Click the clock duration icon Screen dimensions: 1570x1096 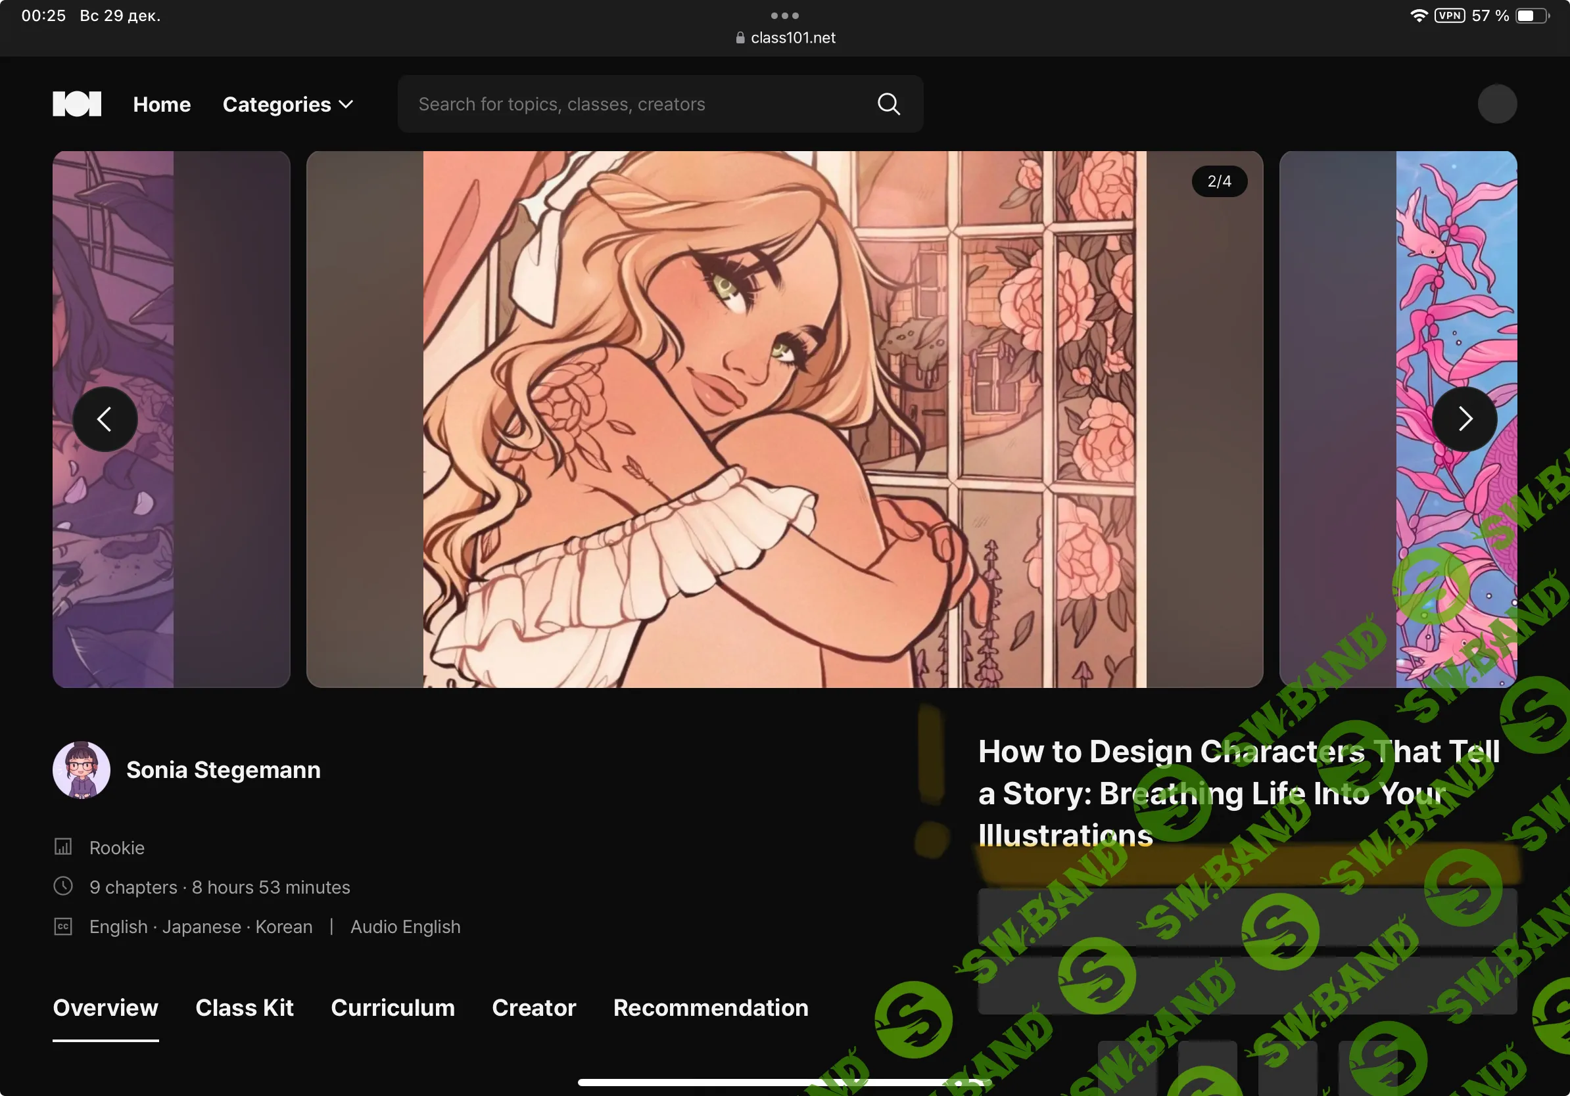[63, 886]
